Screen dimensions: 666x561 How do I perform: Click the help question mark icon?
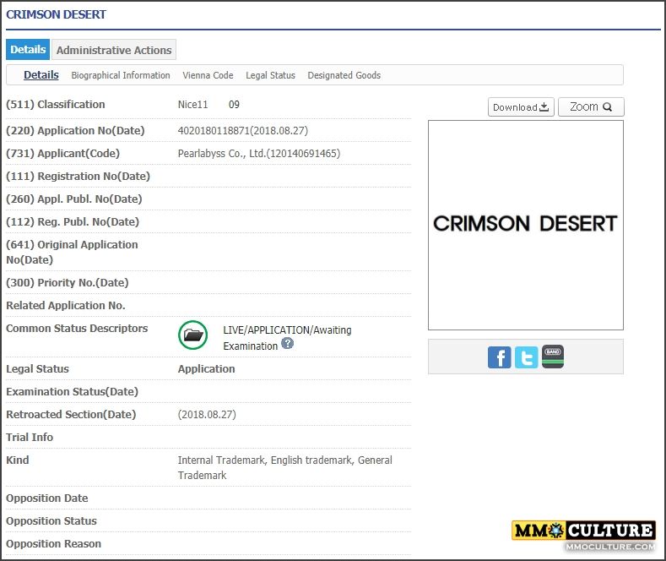(288, 343)
